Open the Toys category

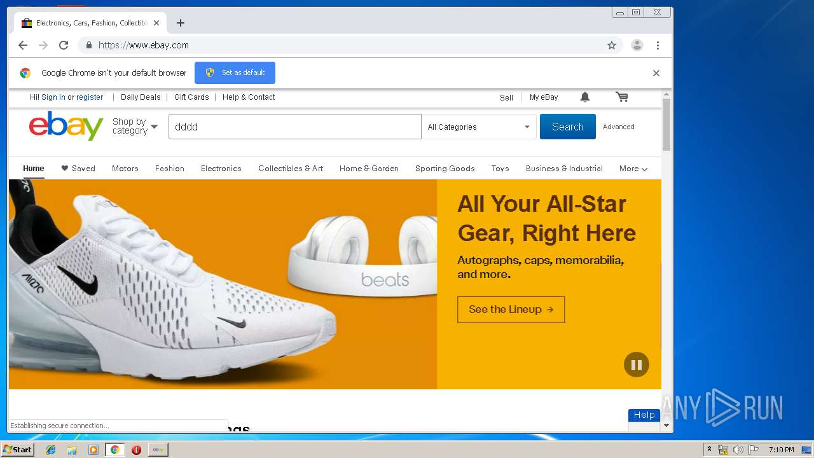500,169
